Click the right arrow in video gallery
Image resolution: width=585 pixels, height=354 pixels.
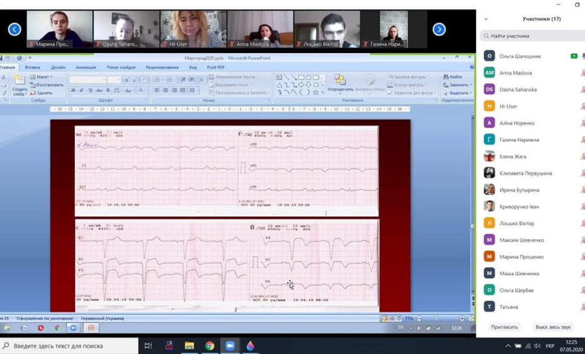click(x=439, y=29)
